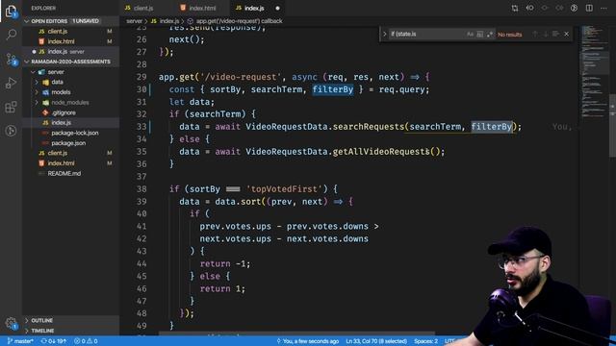The width and height of the screenshot is (616, 346).
Task: Split the editor to the right
Action: point(589,8)
